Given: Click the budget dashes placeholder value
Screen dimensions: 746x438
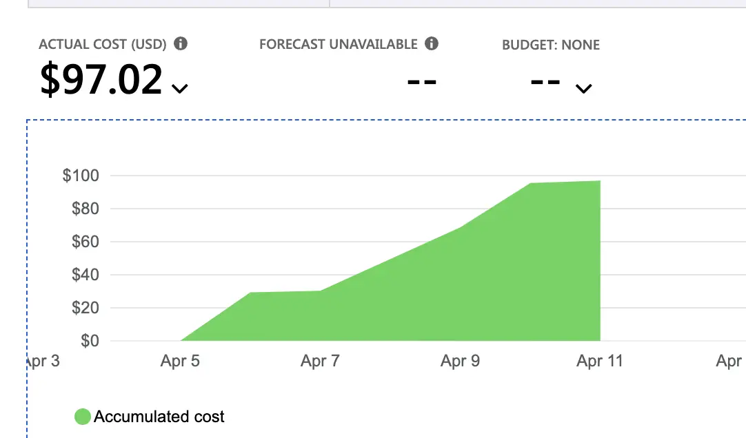Looking at the screenshot, I should coord(545,81).
